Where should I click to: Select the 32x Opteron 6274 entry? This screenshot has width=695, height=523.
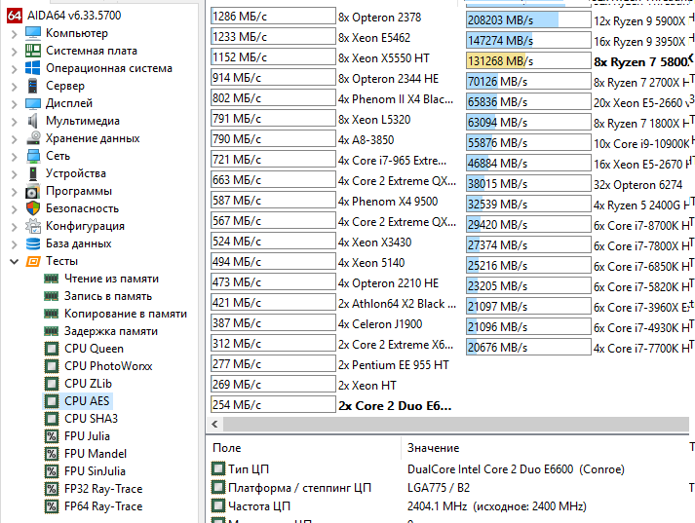click(x=637, y=185)
